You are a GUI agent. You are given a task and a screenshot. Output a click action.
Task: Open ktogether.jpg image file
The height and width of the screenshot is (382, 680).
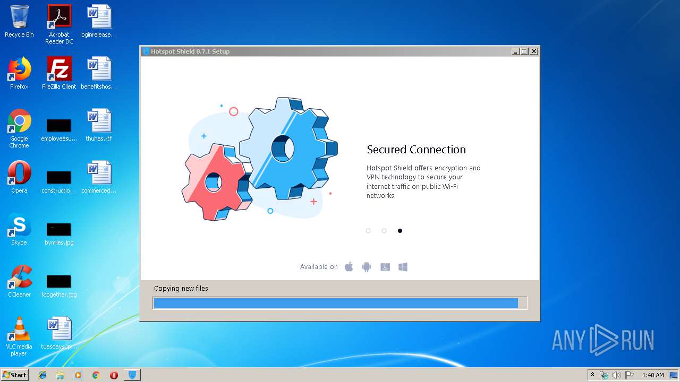pyautogui.click(x=59, y=285)
